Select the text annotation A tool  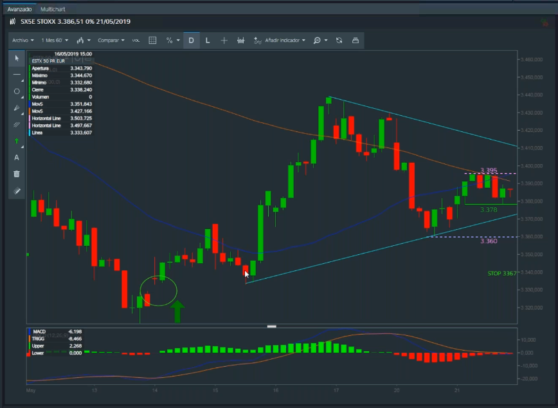17,158
